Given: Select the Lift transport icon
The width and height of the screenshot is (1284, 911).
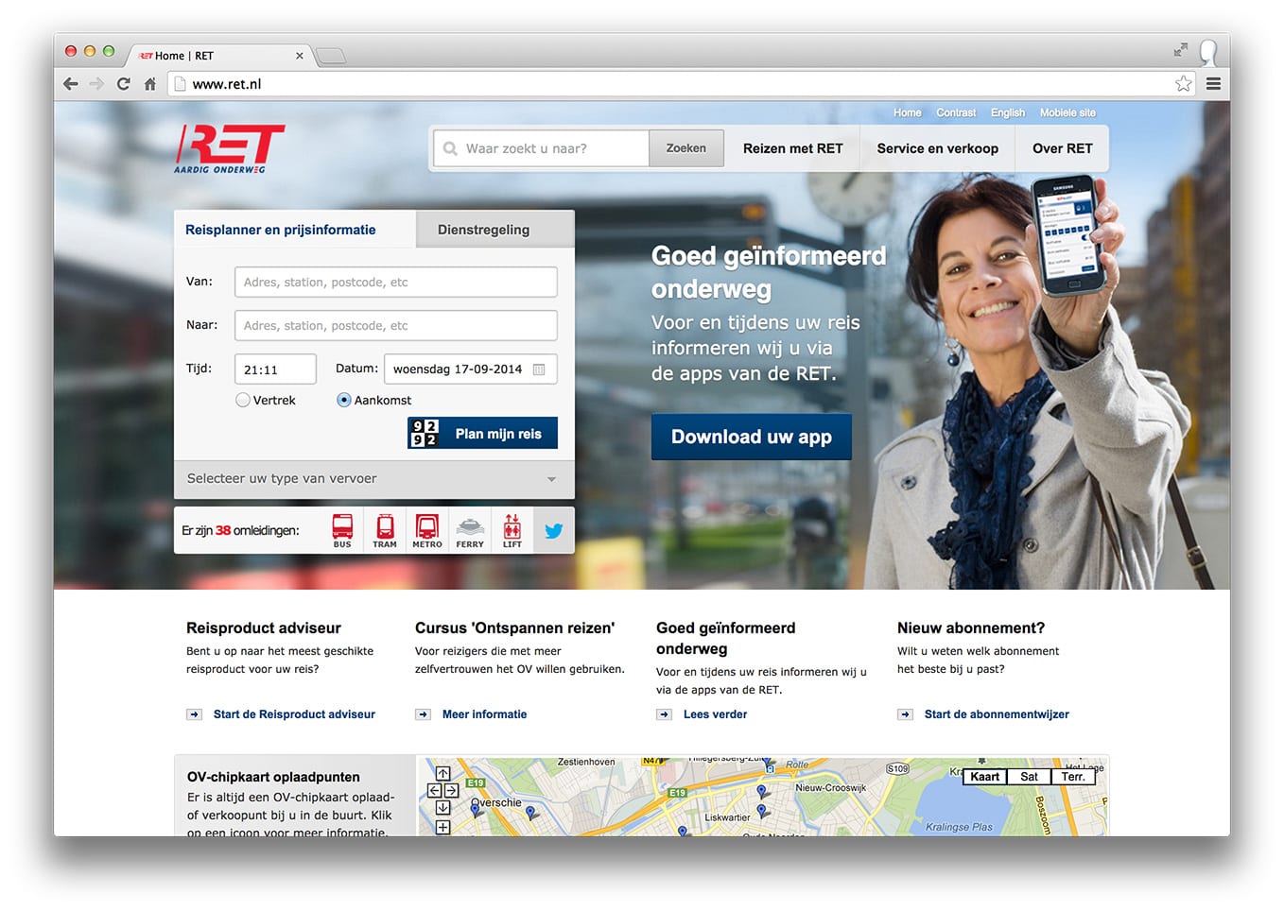Looking at the screenshot, I should 512,529.
